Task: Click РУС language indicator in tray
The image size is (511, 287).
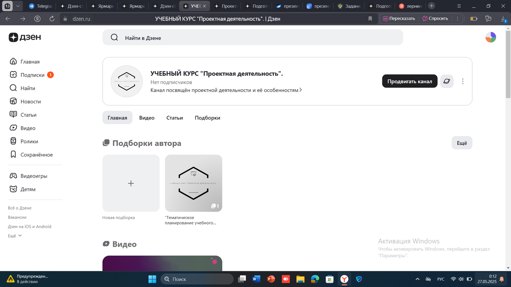Action: click(x=441, y=279)
